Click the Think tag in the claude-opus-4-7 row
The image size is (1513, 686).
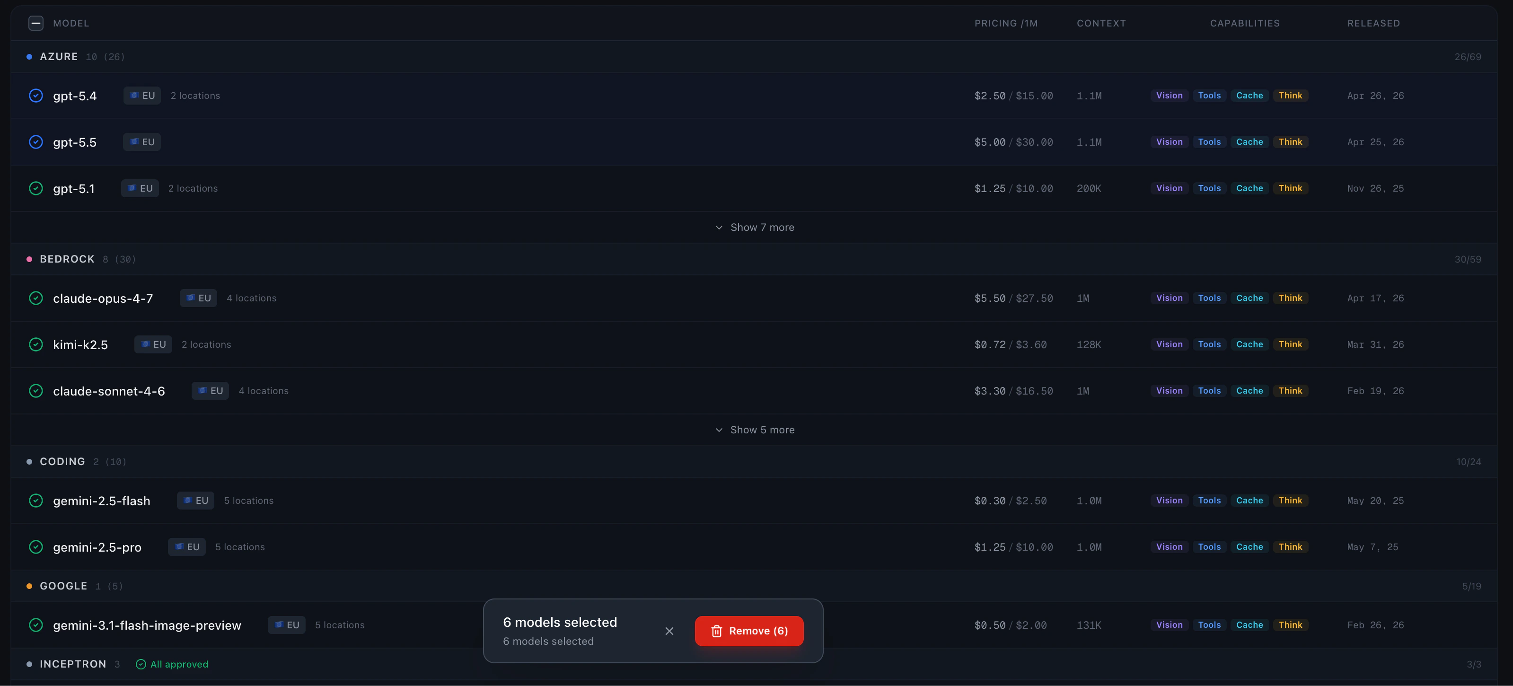[x=1290, y=299]
